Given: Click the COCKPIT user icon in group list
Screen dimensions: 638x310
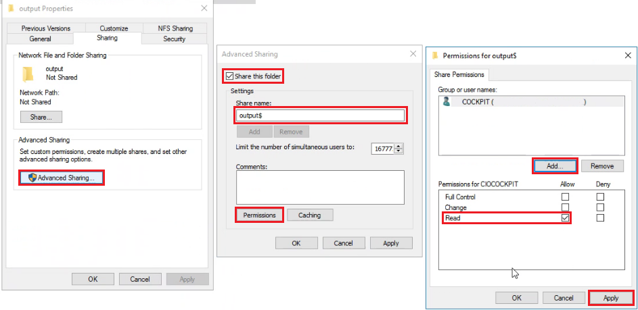Looking at the screenshot, I should pyautogui.click(x=447, y=102).
